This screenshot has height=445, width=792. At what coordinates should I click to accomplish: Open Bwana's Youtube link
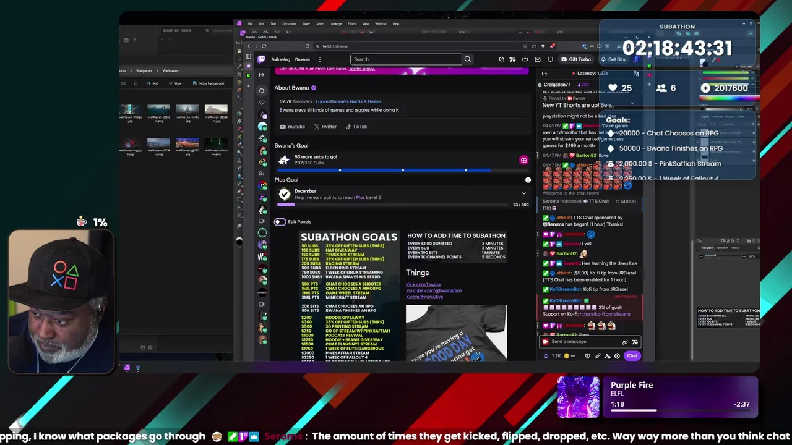pos(292,127)
